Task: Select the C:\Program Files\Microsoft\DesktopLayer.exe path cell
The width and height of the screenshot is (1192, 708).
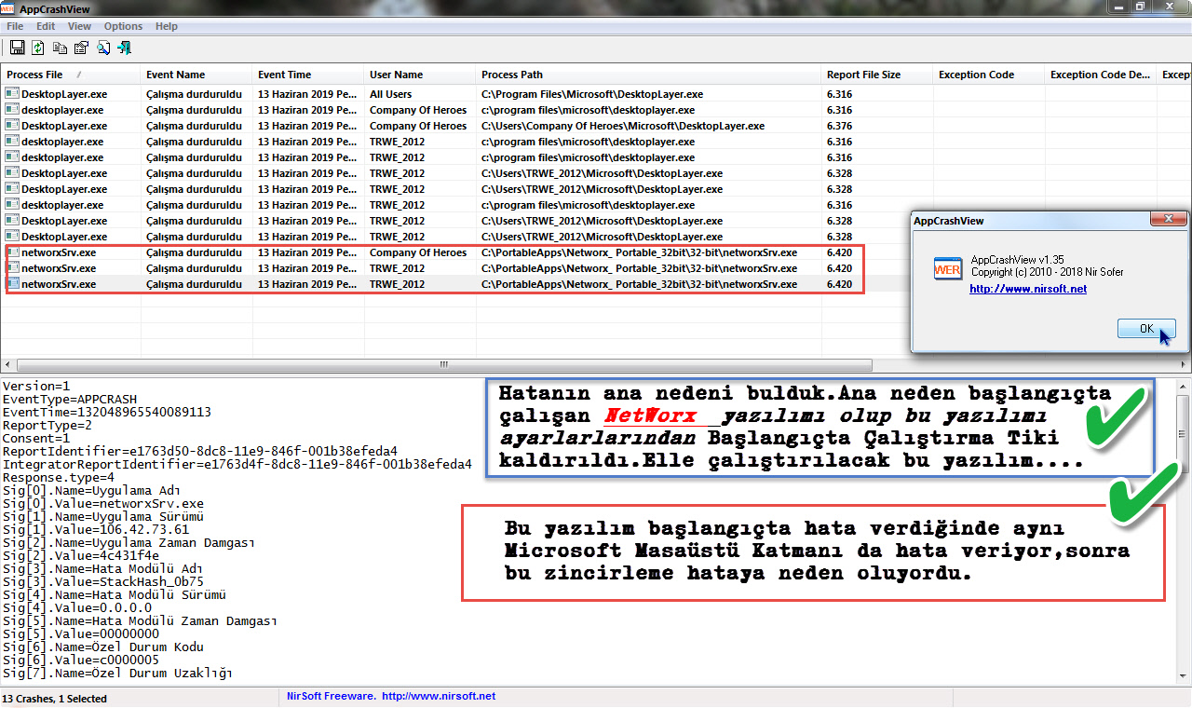Action: [591, 94]
